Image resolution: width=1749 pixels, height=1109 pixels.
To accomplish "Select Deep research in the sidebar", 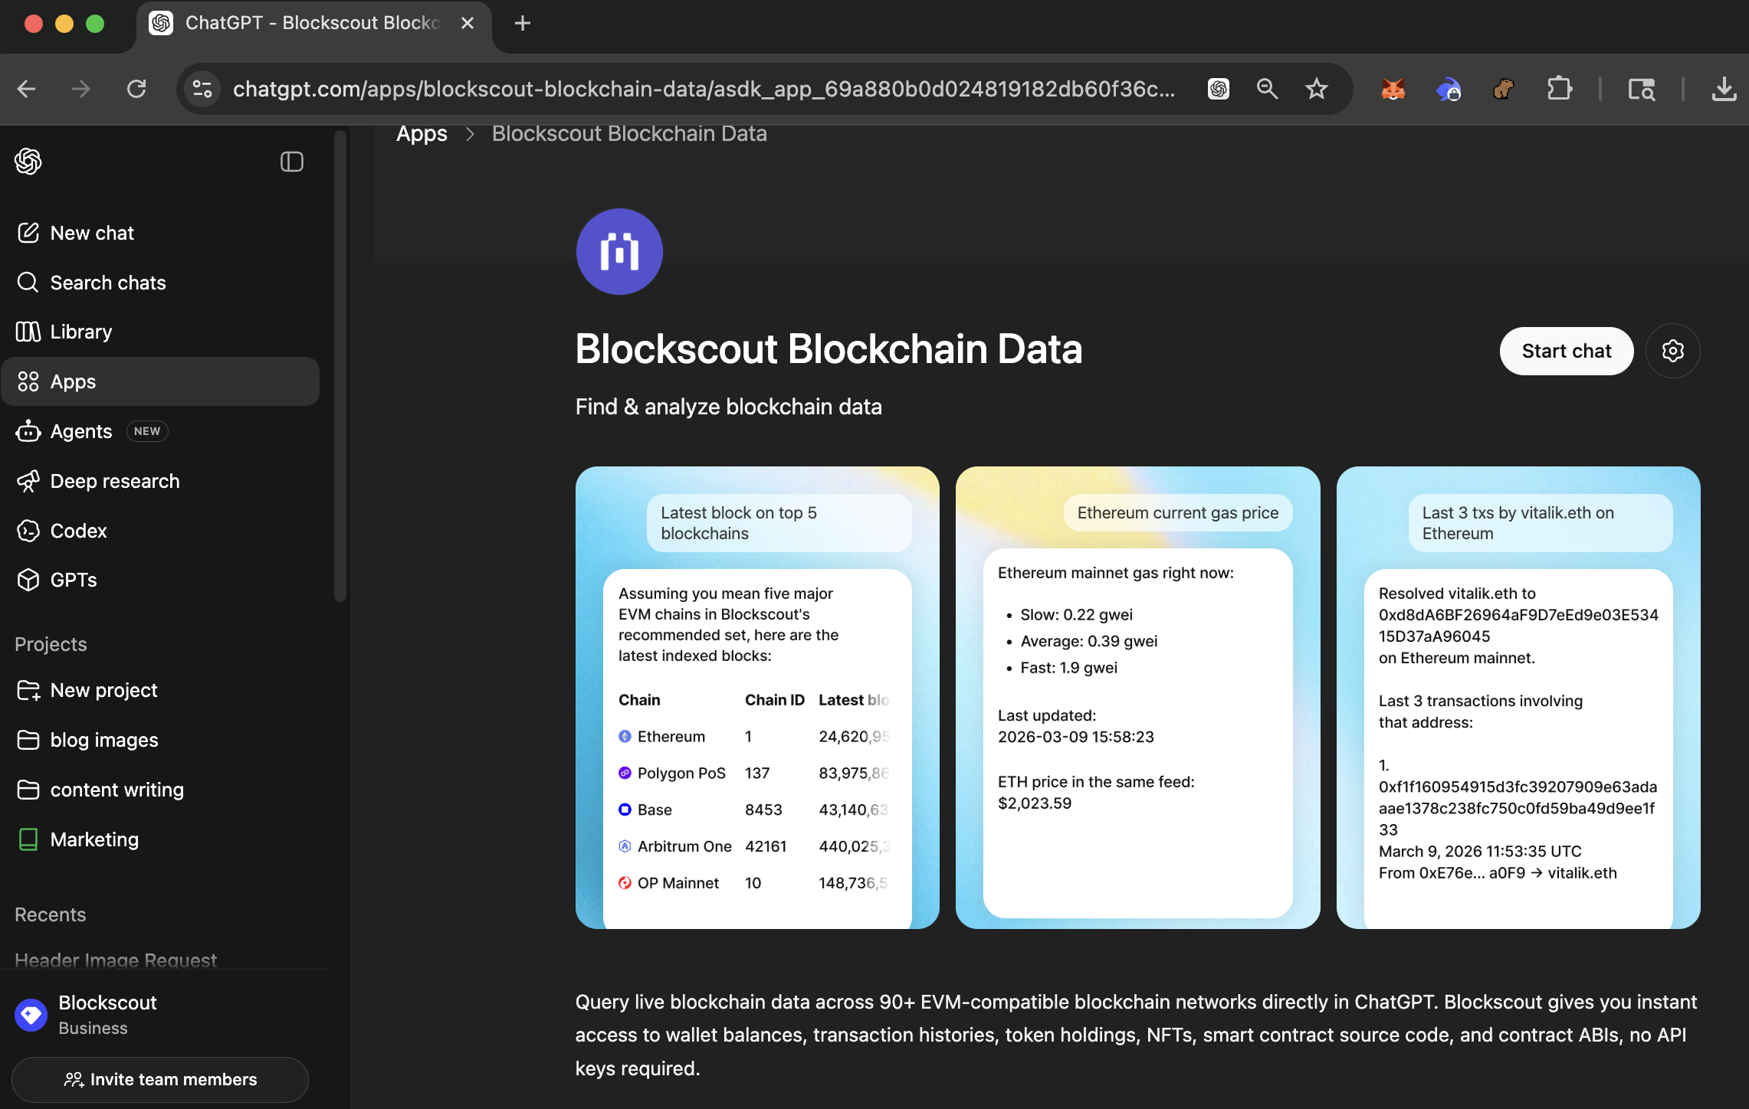I will coord(115,481).
